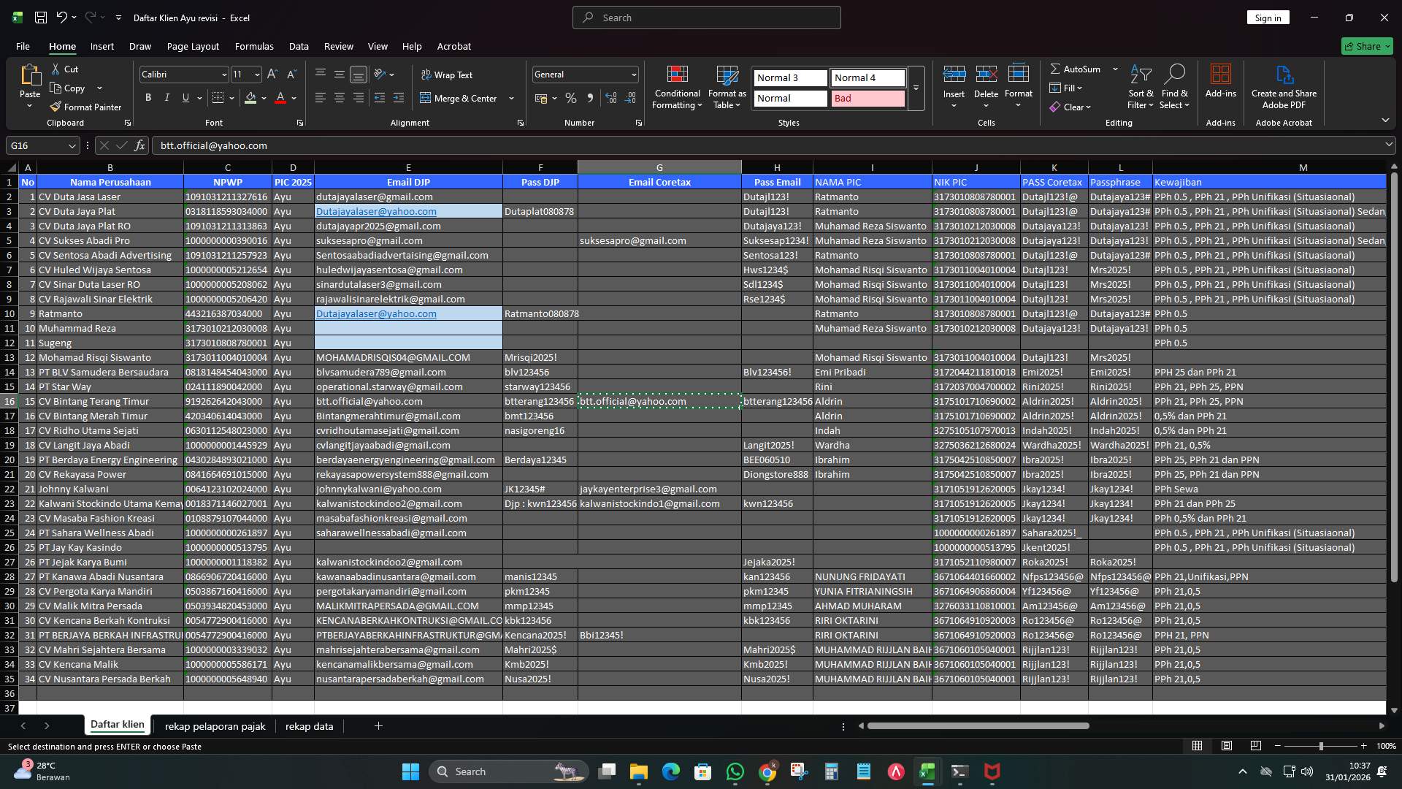The width and height of the screenshot is (1402, 789).
Task: Toggle italic formatting
Action: coord(166,97)
